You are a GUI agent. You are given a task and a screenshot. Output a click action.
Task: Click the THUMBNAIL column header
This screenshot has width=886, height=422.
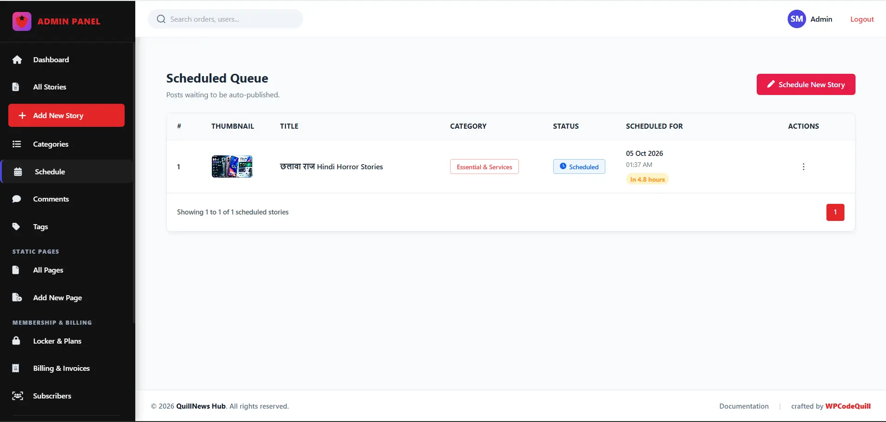pyautogui.click(x=233, y=126)
